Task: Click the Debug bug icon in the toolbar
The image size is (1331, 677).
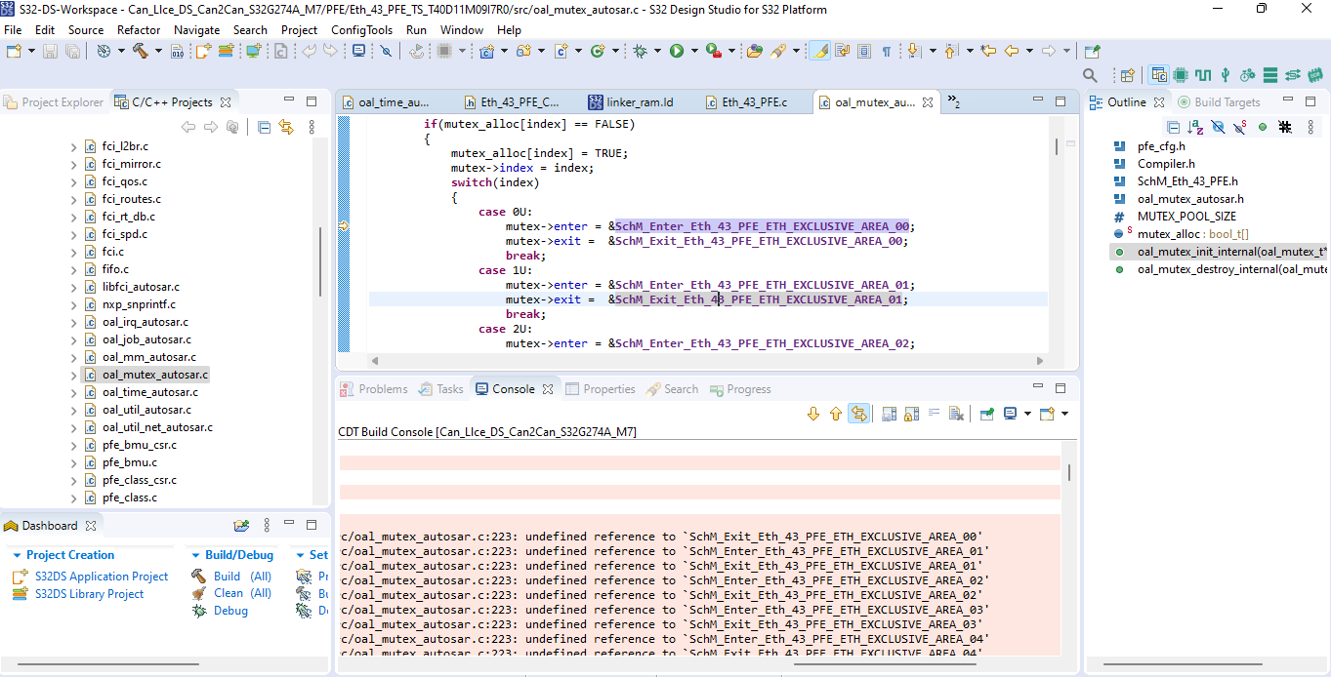Action: (640, 51)
